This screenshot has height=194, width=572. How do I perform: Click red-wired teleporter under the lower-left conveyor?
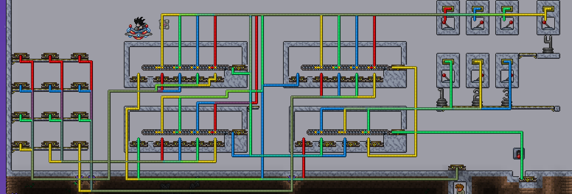point(162,144)
